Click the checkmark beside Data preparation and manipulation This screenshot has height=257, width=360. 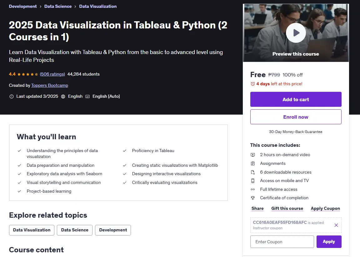point(19,166)
